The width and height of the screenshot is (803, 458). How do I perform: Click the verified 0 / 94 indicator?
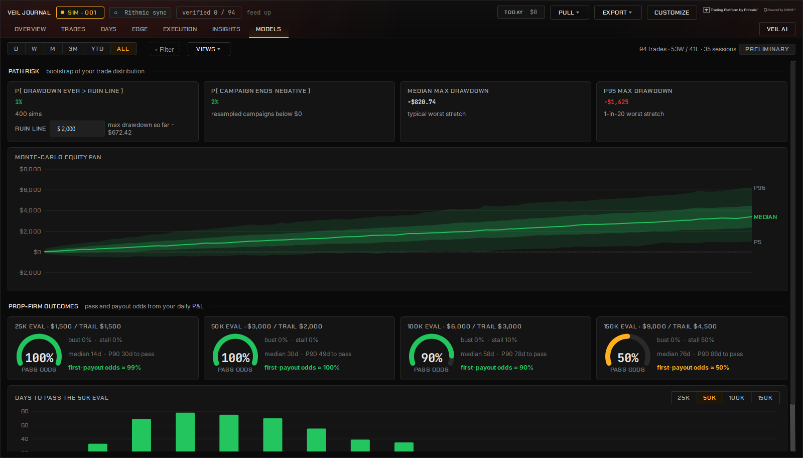209,13
